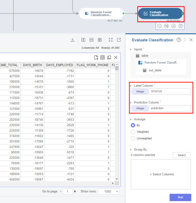The height and width of the screenshot is (203, 196).
Task: Click the run node play icon
Action: (173, 26)
